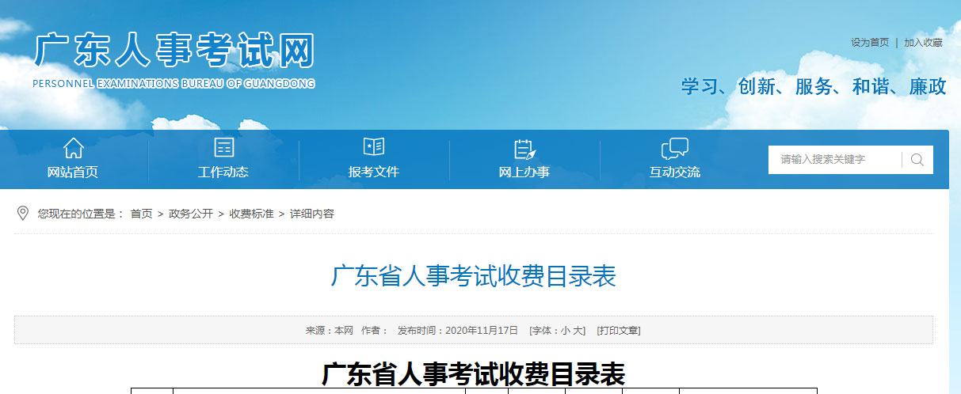Viewport: 961px width, 394px height.
Task: Open the 互动交流 menu item
Action: pyautogui.click(x=675, y=172)
